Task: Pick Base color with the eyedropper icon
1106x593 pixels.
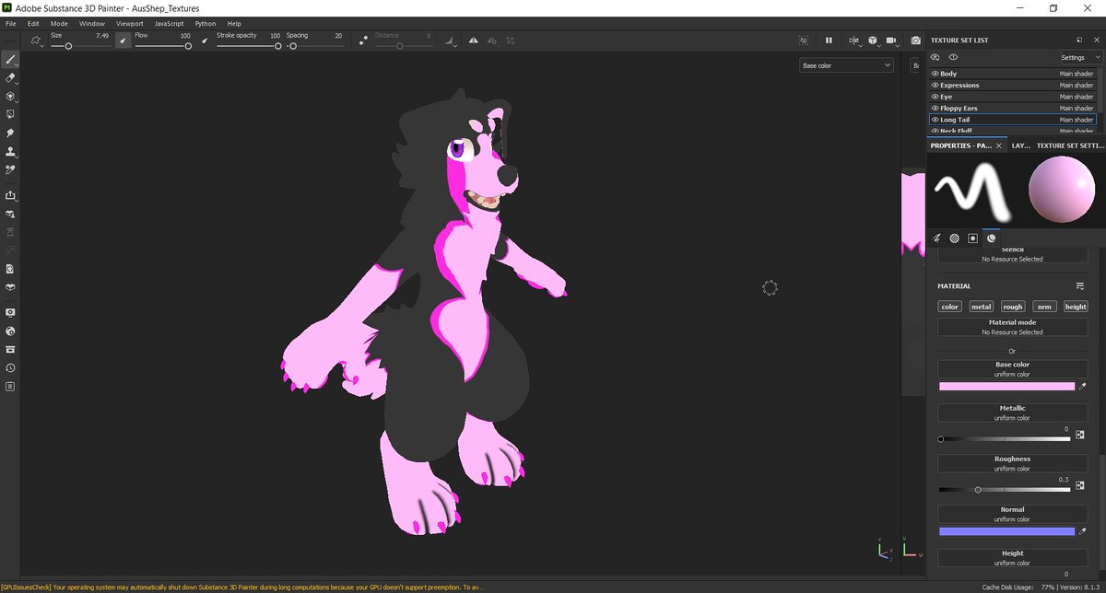Action: [1084, 388]
